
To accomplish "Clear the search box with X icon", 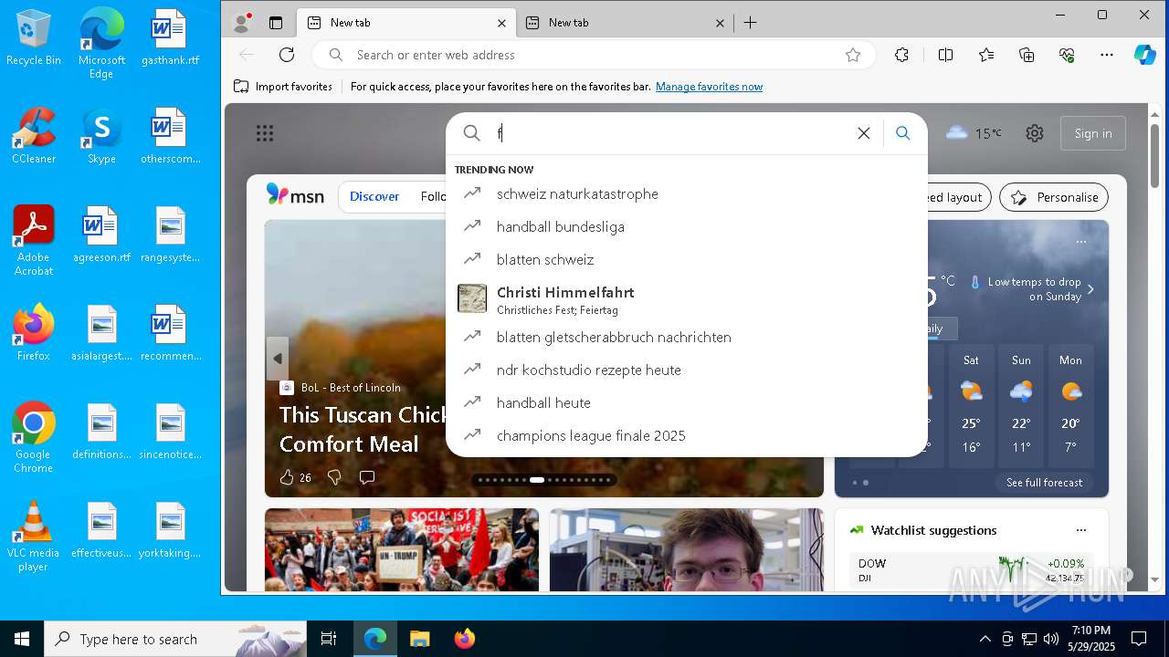I will pyautogui.click(x=864, y=133).
